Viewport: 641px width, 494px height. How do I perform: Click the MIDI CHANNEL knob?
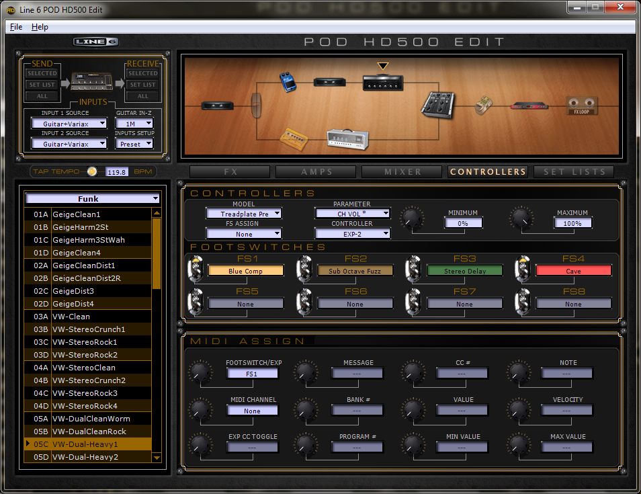coord(200,409)
